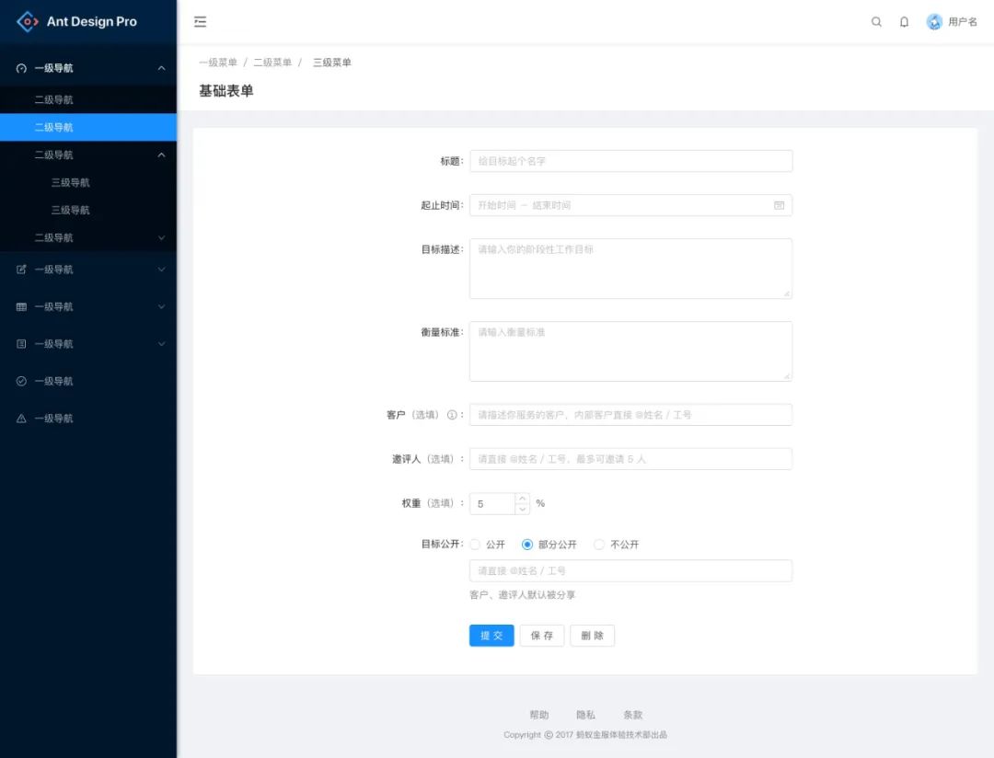994x758 pixels.
Task: Open the 一级导航 with warning icon
Action: (88, 419)
